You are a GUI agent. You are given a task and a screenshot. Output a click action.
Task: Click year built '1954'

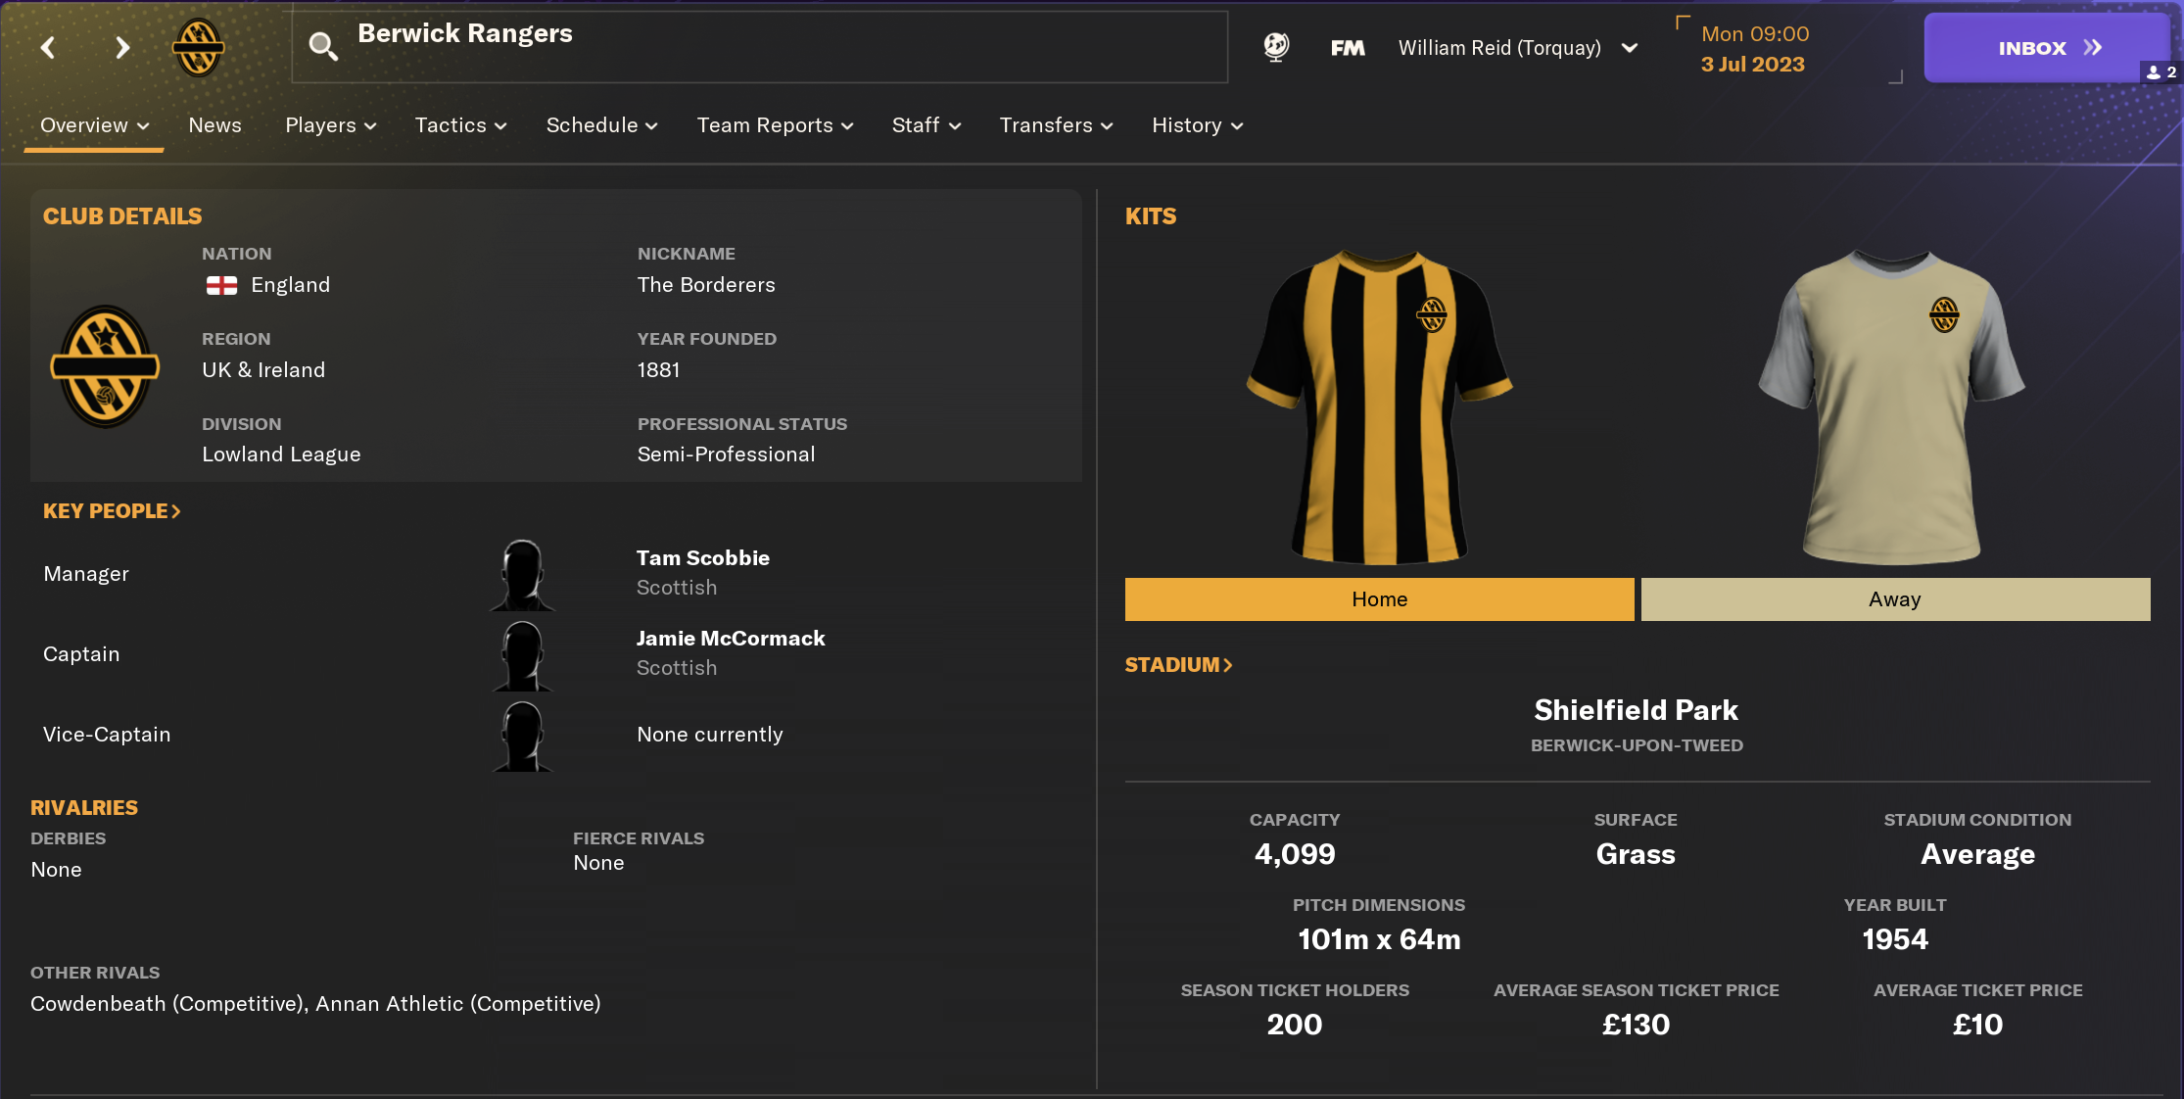tap(1895, 939)
